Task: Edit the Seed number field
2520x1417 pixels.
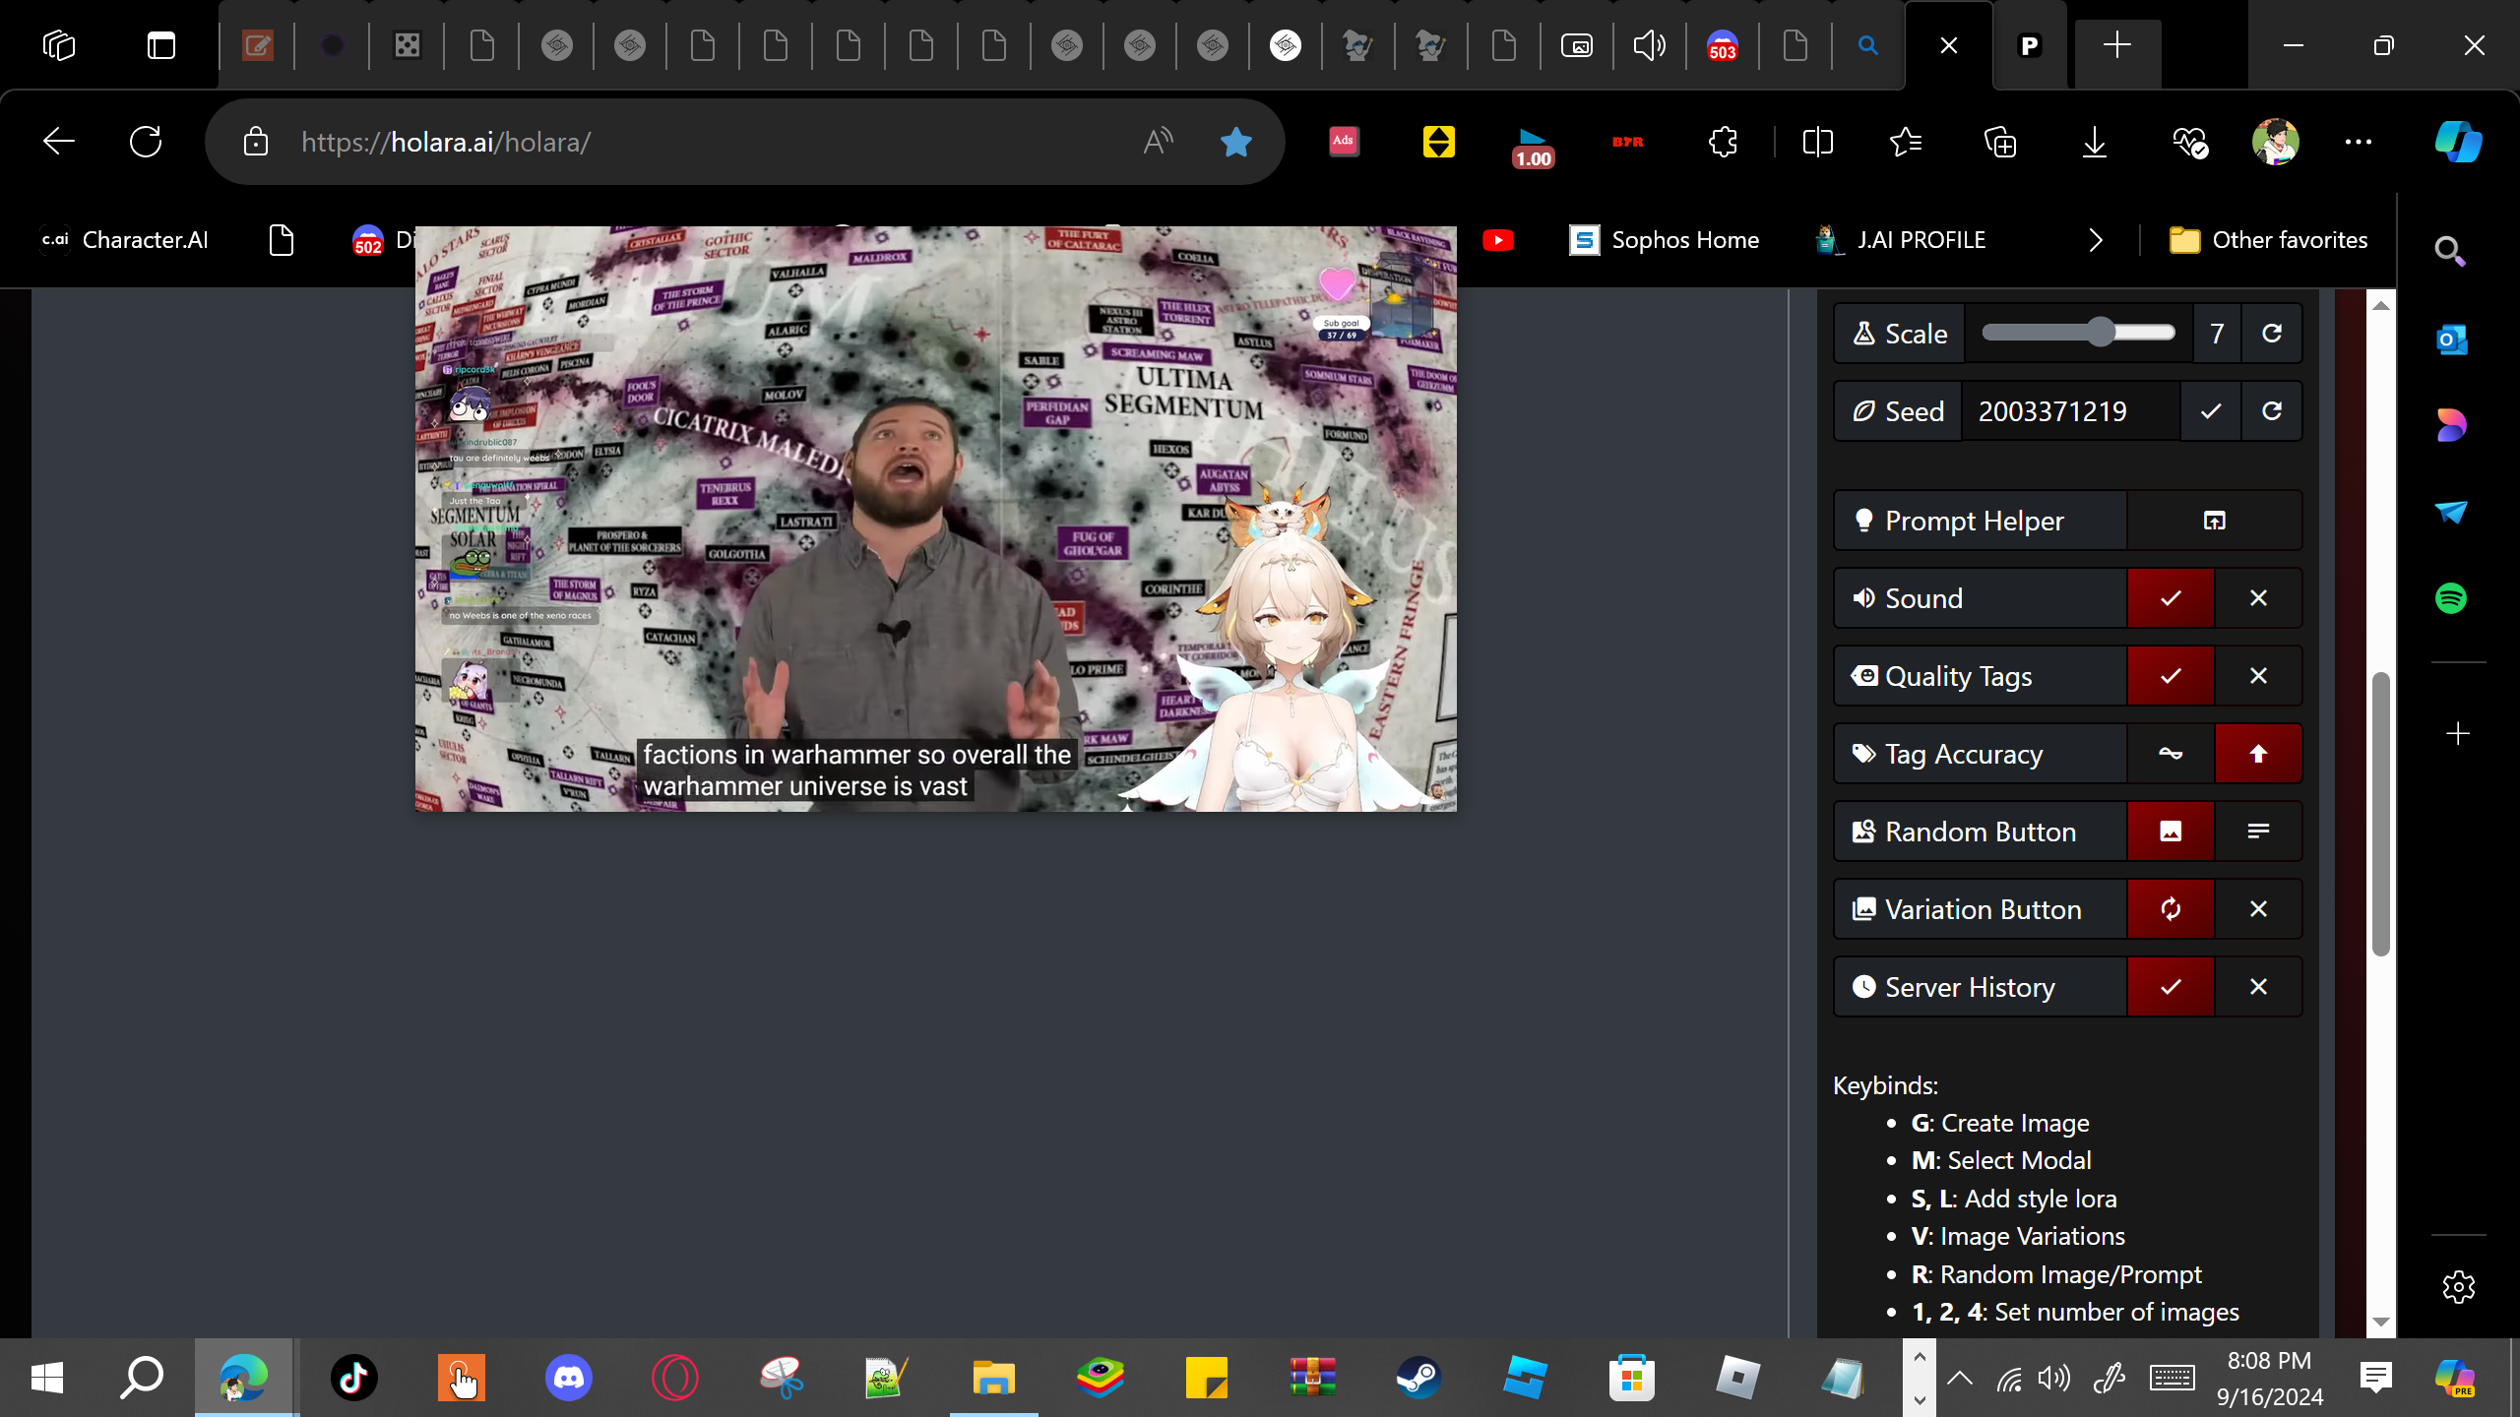Action: click(x=2070, y=411)
